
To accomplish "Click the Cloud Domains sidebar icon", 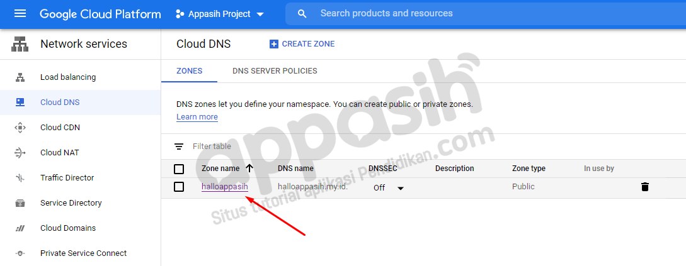I will click(x=20, y=228).
